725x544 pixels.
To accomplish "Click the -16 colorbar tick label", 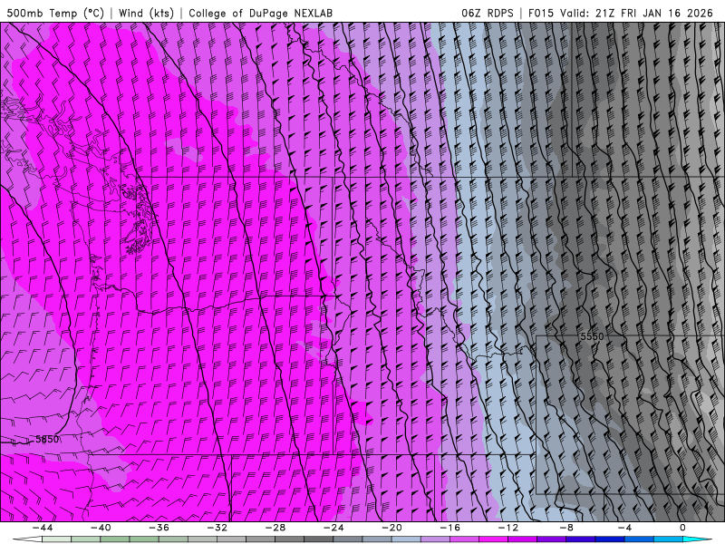I will (x=449, y=528).
